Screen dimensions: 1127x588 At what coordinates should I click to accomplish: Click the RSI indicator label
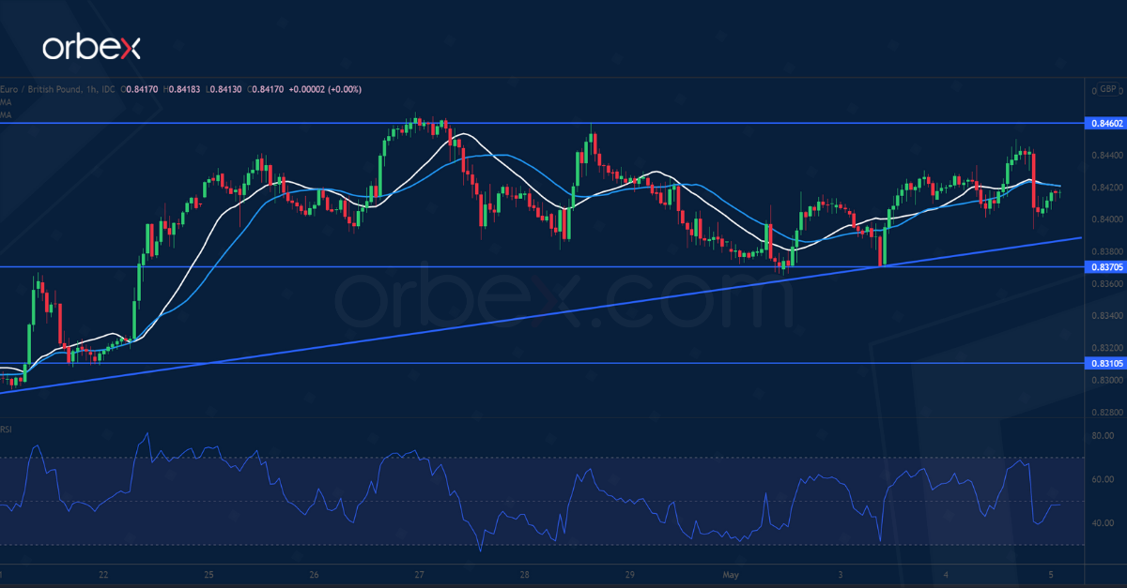point(6,430)
